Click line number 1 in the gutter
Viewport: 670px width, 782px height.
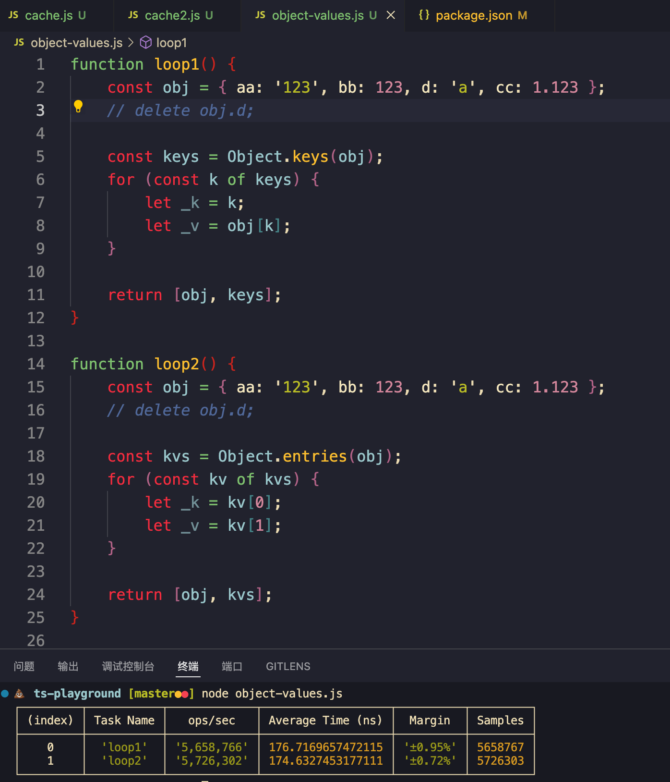(40, 64)
